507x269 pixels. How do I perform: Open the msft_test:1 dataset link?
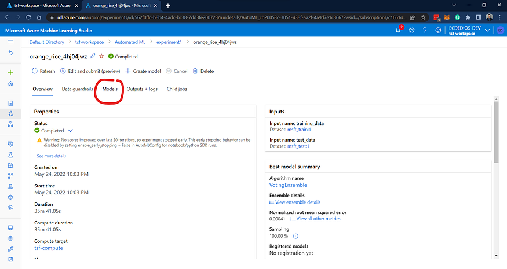(298, 146)
